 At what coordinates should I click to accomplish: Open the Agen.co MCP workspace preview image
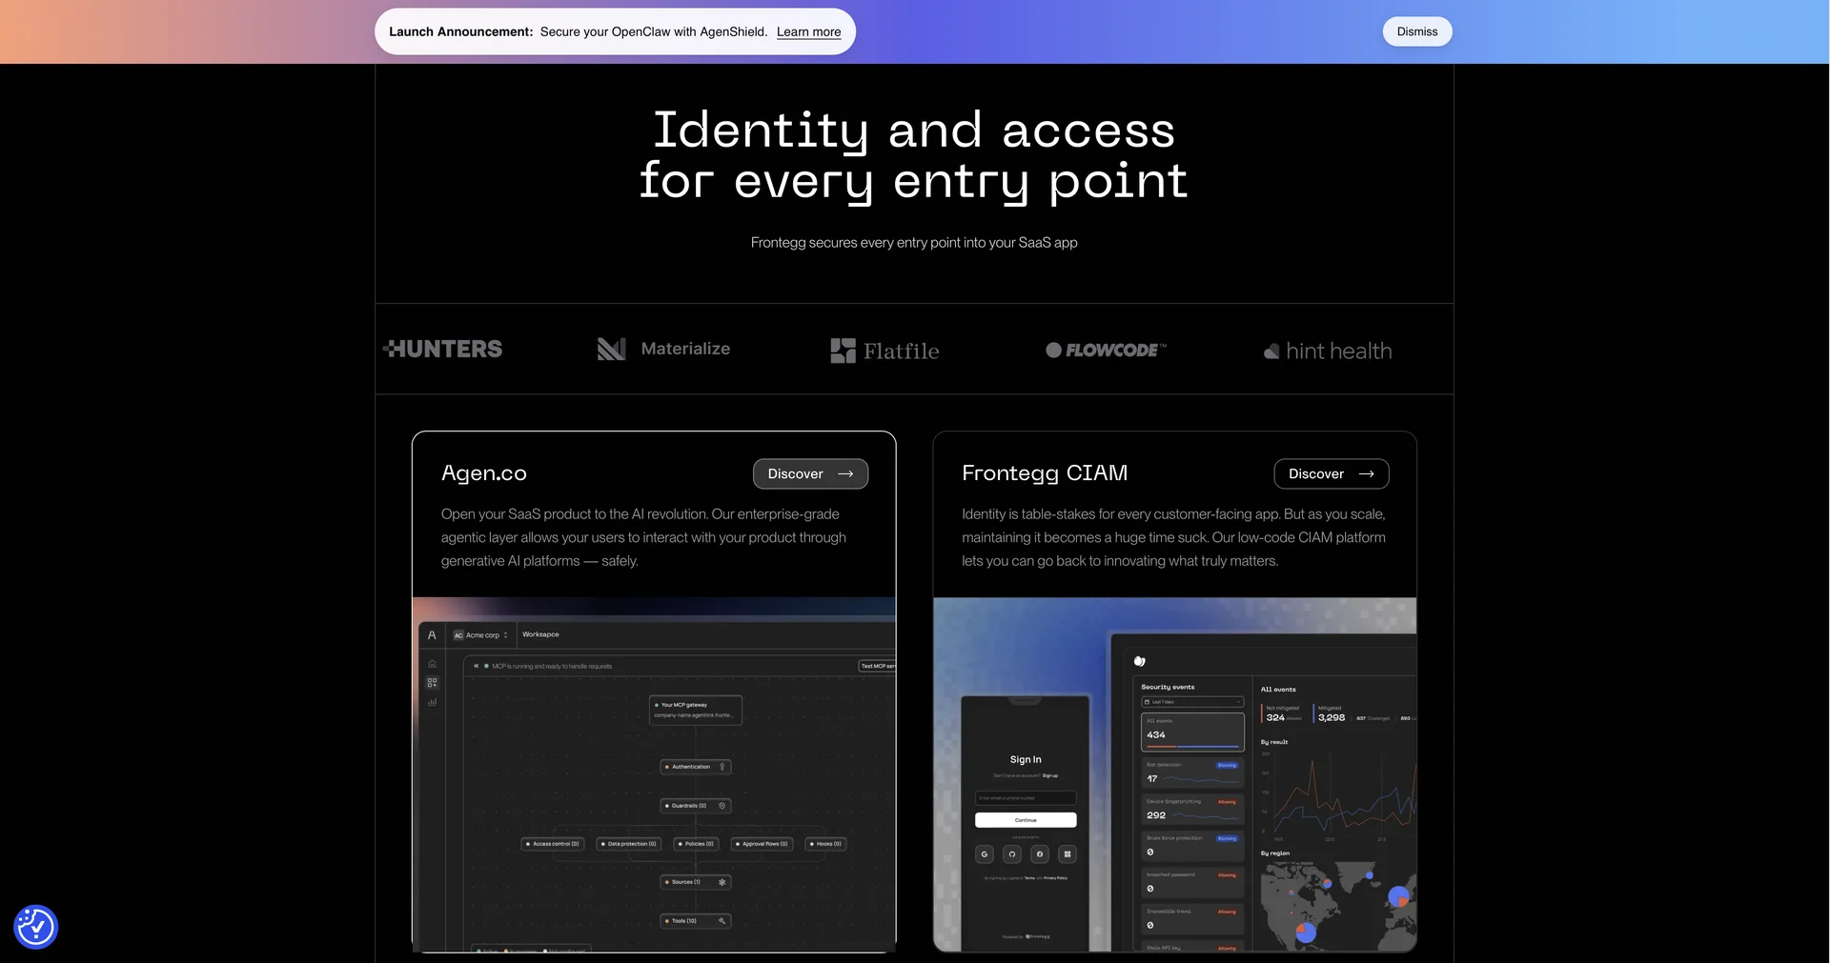(654, 774)
